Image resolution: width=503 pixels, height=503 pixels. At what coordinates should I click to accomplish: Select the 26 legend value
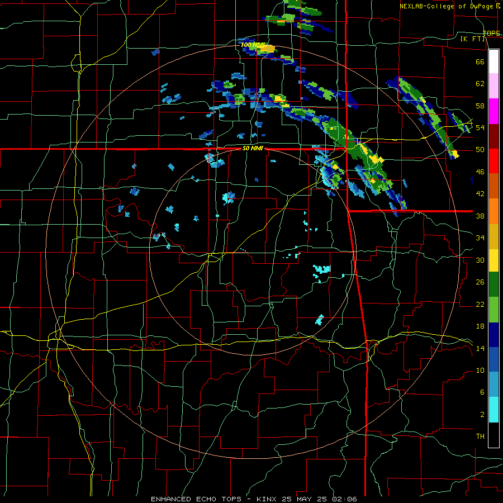[480, 282]
